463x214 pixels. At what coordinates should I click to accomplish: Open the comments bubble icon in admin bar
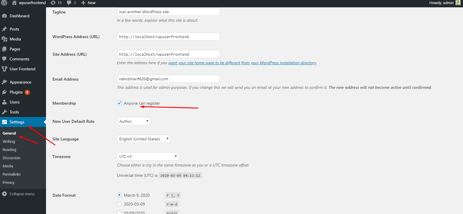69,3
